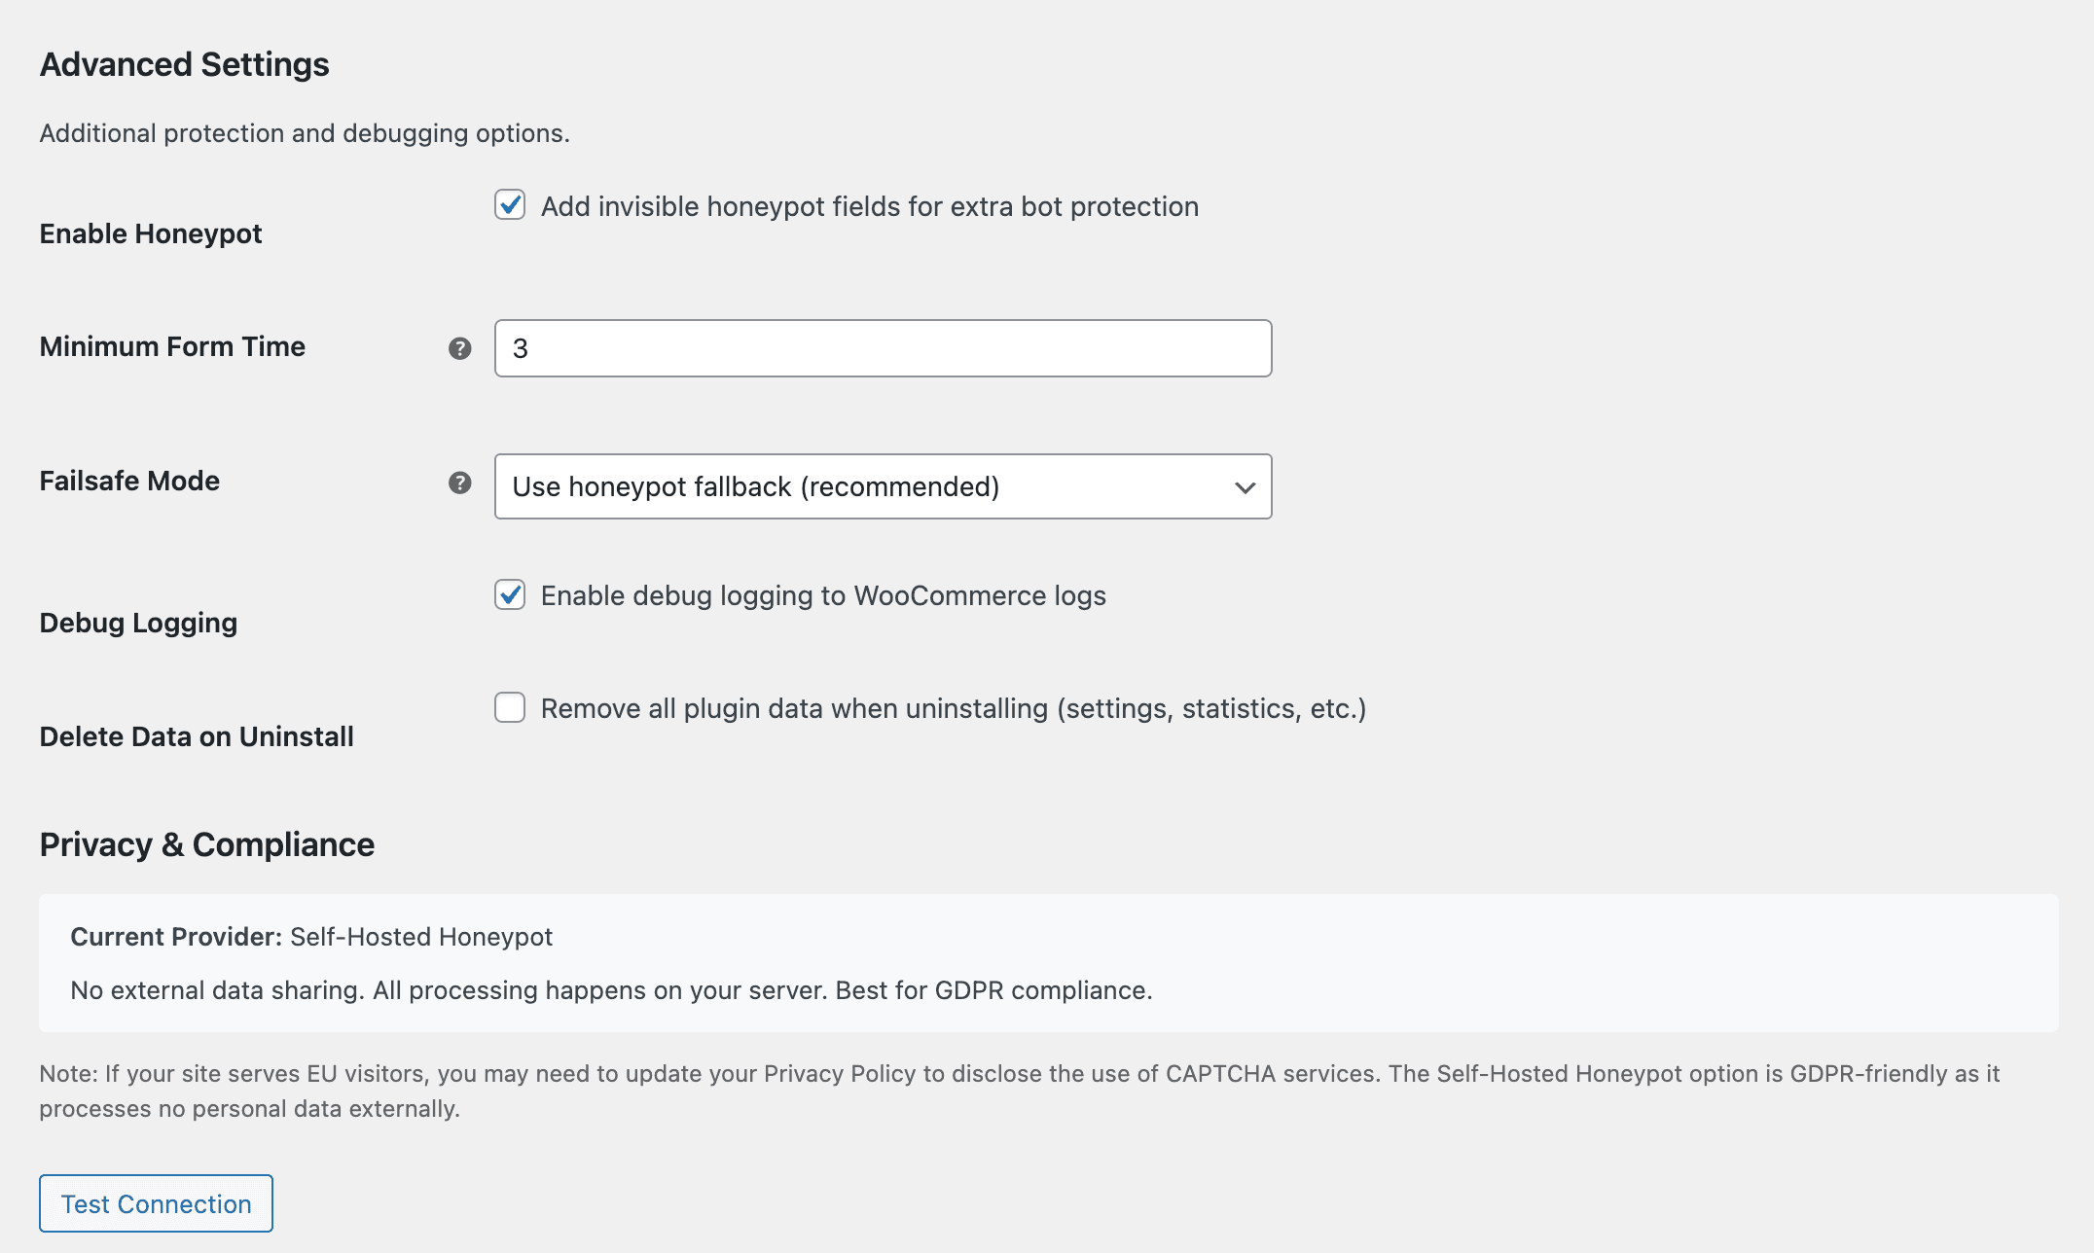Uncheck the Enable Honeypot checkbox
Viewport: 2094px width, 1253px height.
tap(510, 205)
